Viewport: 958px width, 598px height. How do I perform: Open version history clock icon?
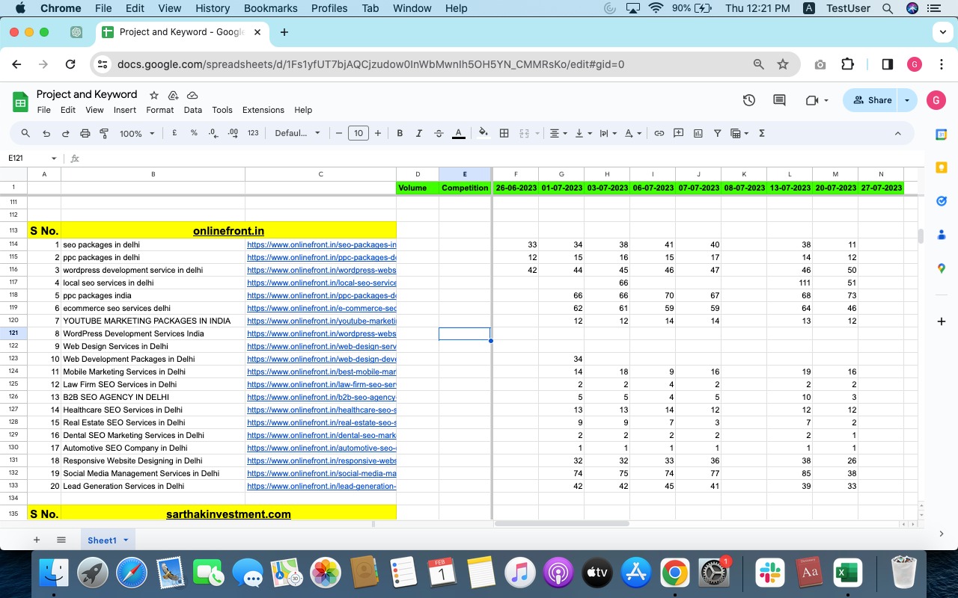749,100
